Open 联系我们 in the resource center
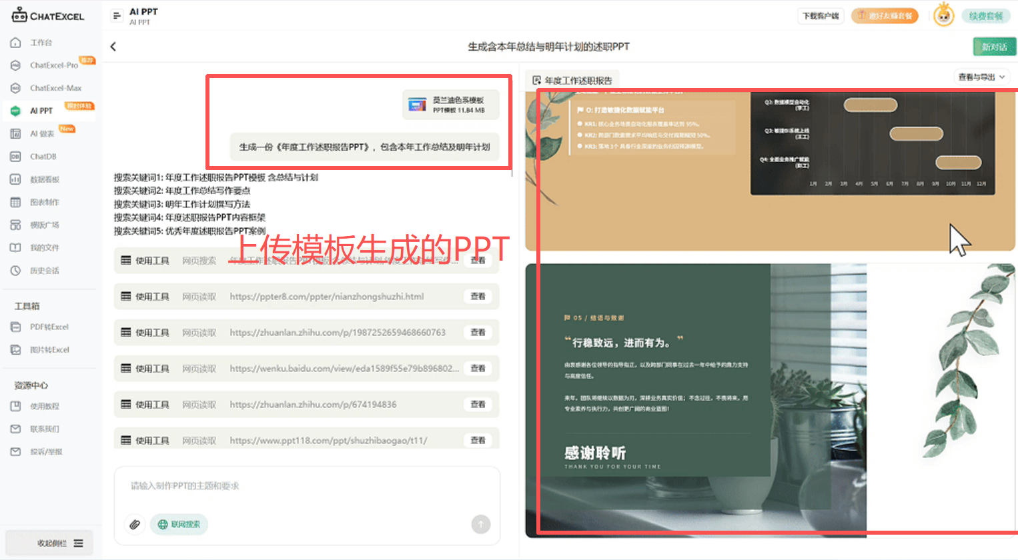 tap(45, 429)
